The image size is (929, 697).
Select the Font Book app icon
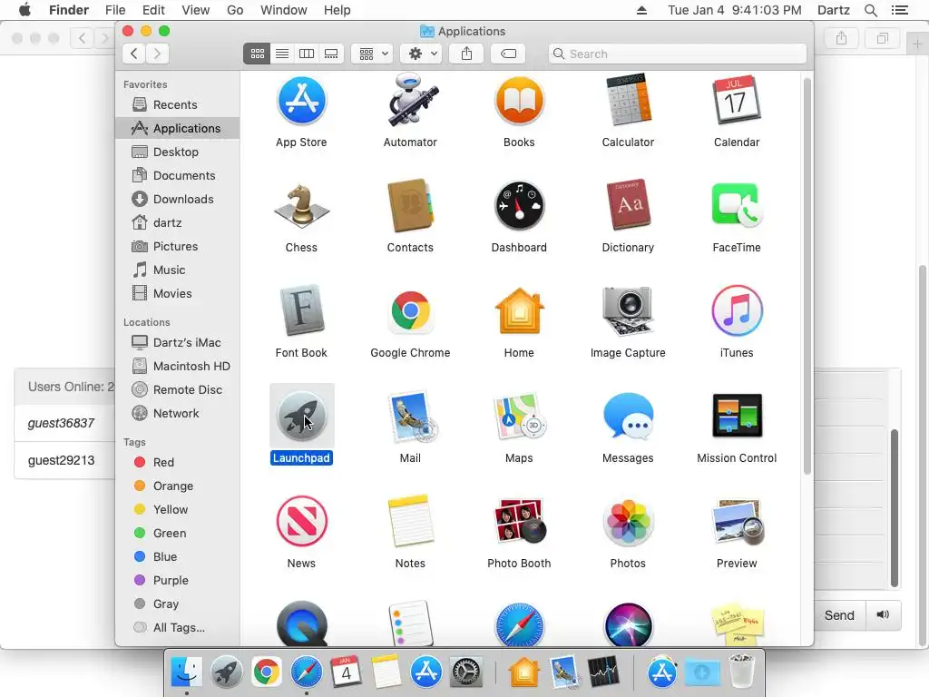[301, 310]
